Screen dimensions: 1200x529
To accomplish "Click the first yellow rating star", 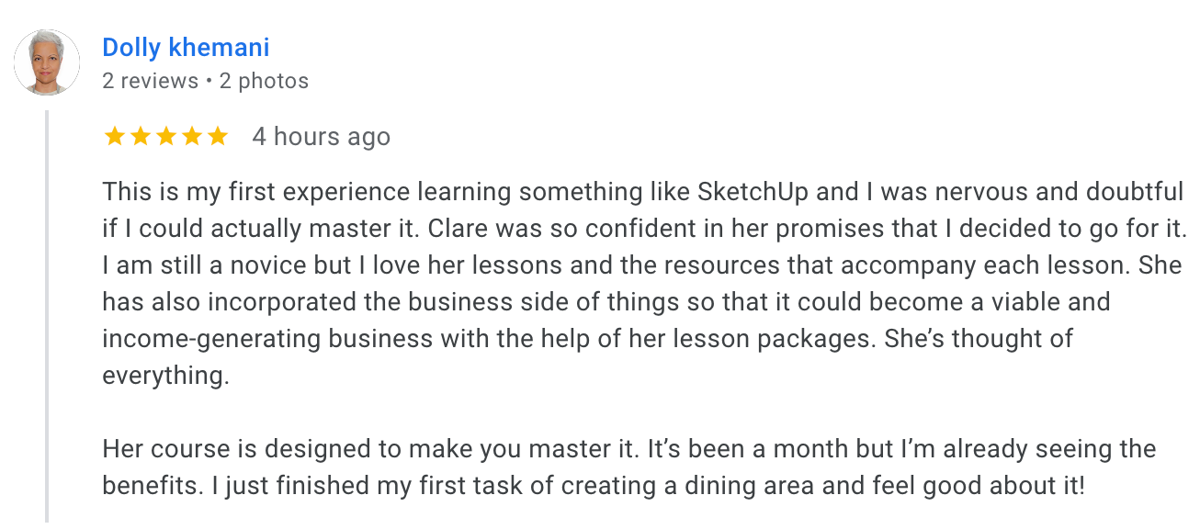I will tap(115, 137).
